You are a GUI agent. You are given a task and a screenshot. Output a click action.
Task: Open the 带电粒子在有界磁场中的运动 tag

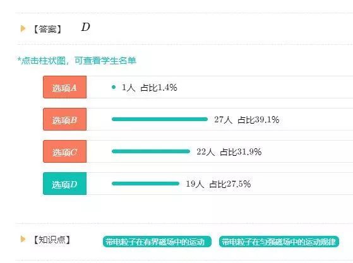157,242
